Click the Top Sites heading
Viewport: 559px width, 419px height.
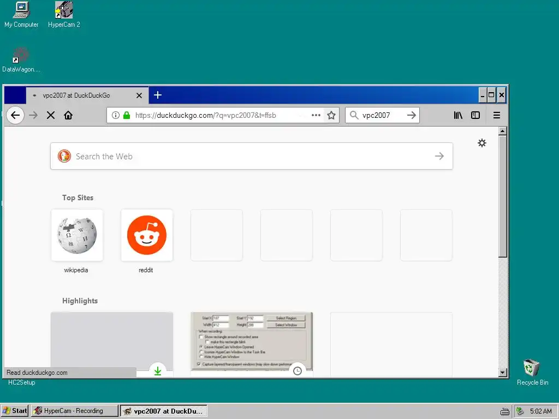point(78,197)
